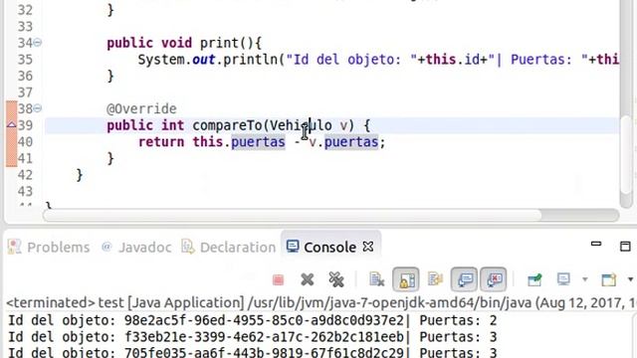Click 'System.out' in line 35
Viewport: 637px width, 358px height.
[176, 60]
